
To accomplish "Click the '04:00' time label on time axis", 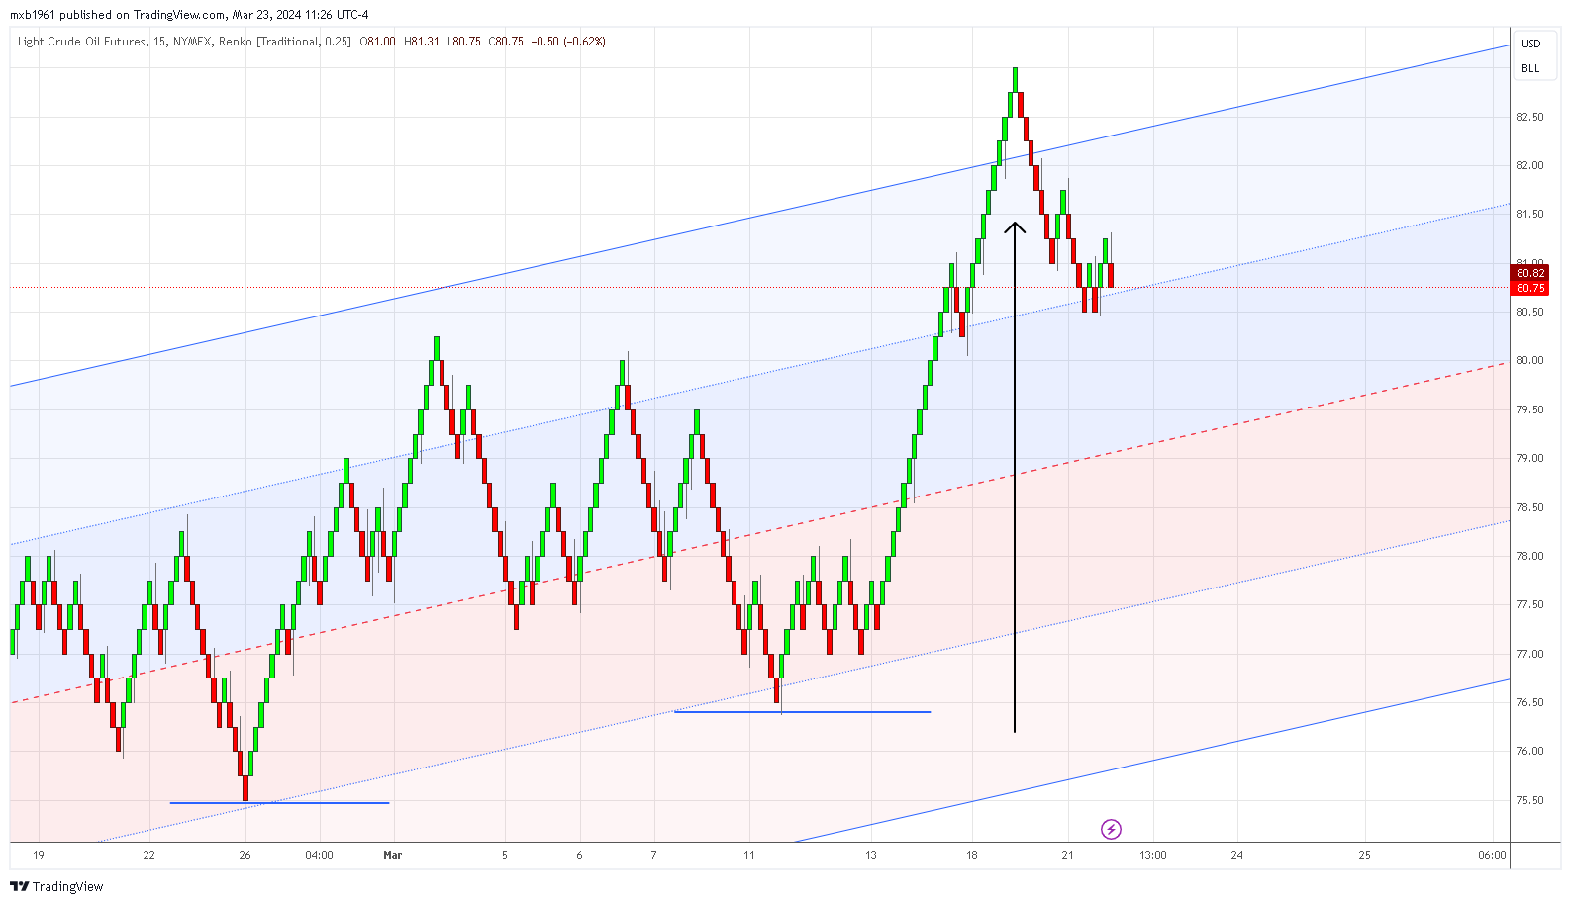I will [x=319, y=855].
